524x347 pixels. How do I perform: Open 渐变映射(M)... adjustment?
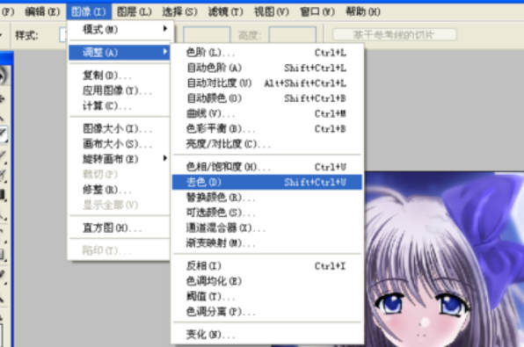(266, 242)
